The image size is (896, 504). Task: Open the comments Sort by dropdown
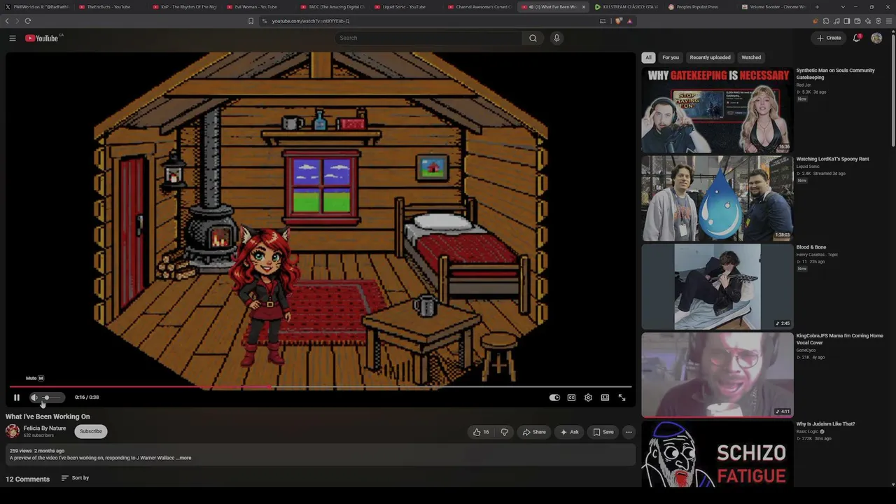click(76, 478)
